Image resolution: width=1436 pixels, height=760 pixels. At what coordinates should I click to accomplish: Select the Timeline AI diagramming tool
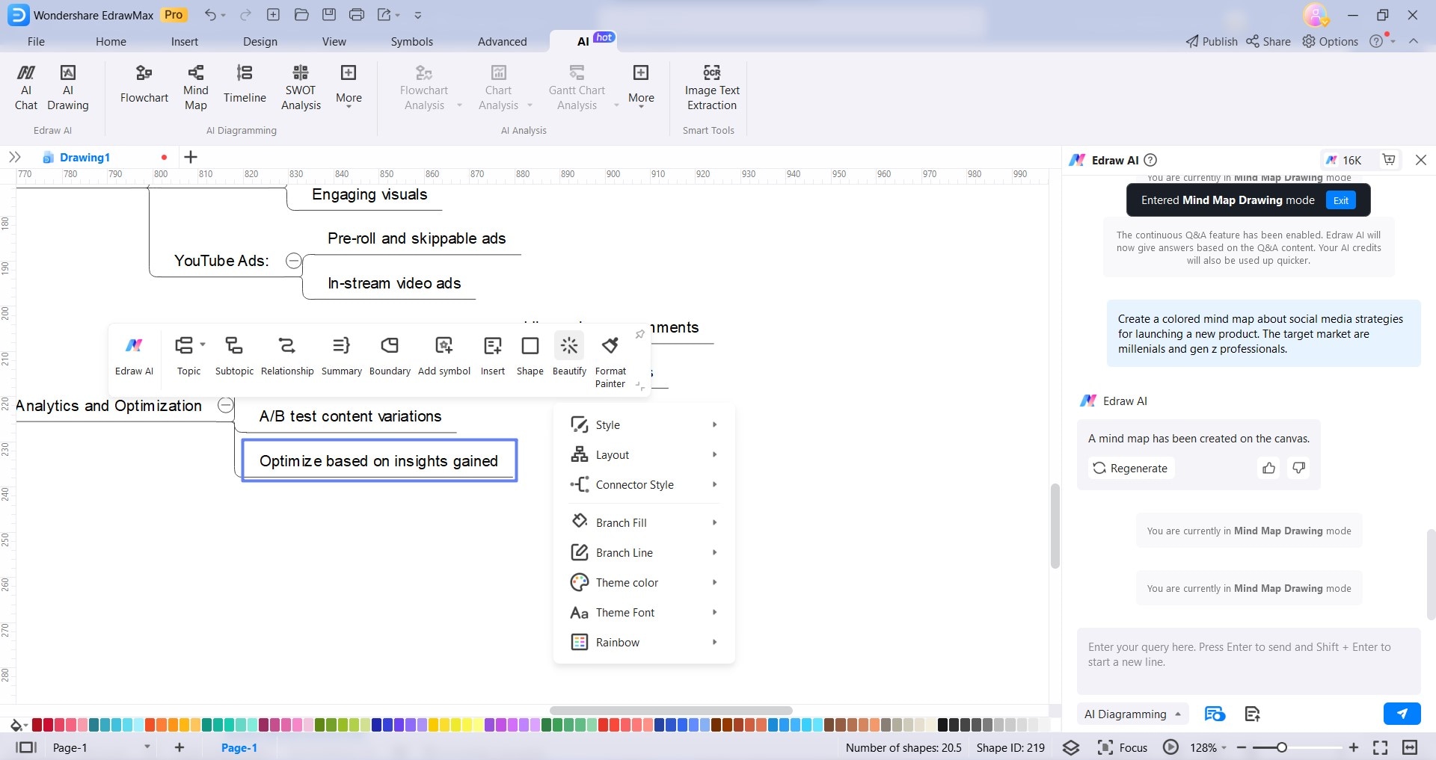[245, 84]
